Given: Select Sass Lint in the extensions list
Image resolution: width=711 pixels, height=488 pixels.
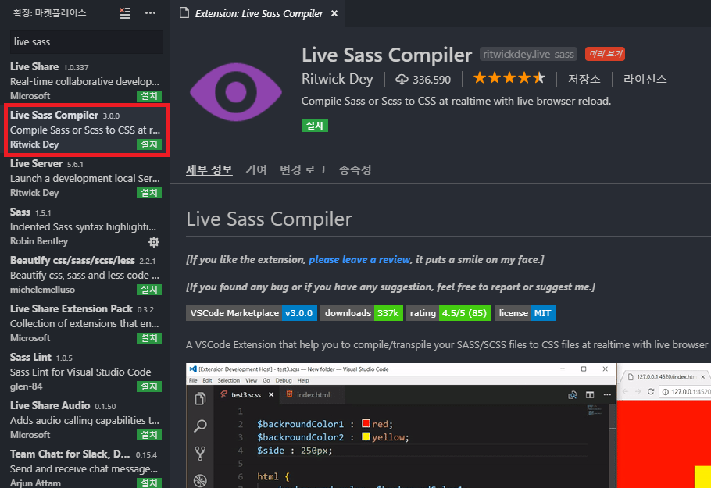Looking at the screenshot, I should pyautogui.click(x=86, y=372).
